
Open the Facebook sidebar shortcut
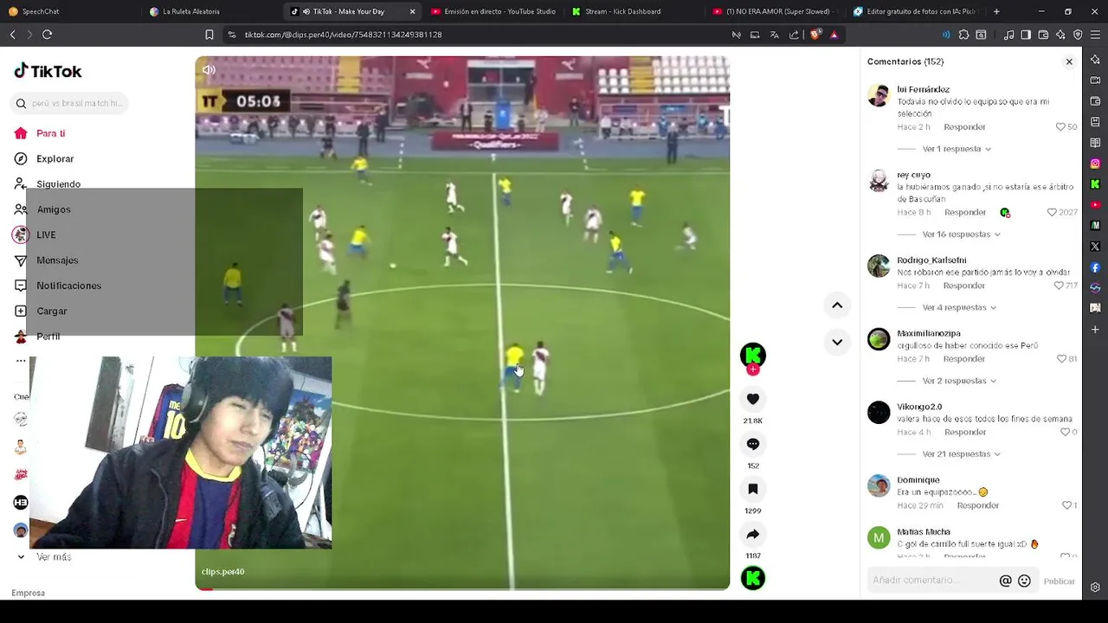click(1095, 267)
